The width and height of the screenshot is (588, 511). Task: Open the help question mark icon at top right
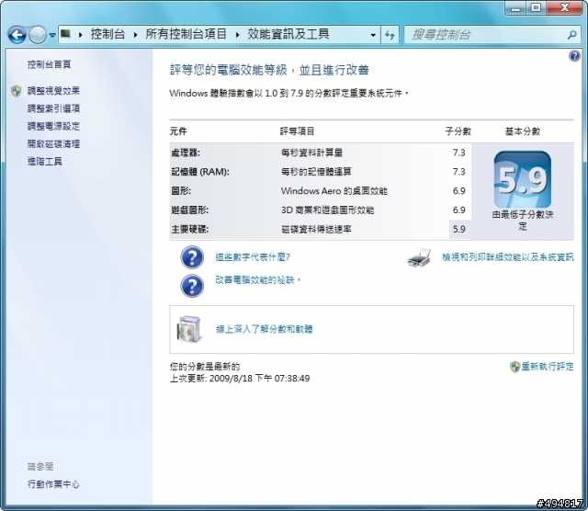pyautogui.click(x=575, y=56)
